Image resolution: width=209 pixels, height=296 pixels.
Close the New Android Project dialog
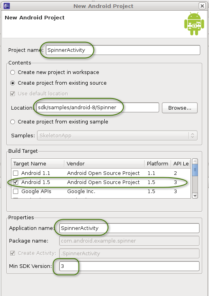click(x=202, y=6)
